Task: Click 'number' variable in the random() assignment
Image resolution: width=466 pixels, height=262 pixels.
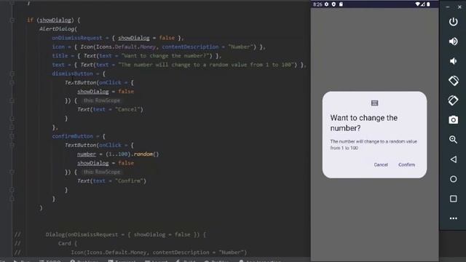Action: coord(87,154)
